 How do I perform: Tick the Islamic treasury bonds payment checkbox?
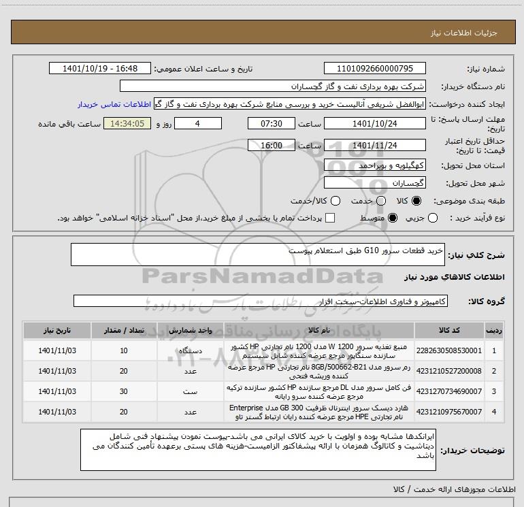point(330,218)
